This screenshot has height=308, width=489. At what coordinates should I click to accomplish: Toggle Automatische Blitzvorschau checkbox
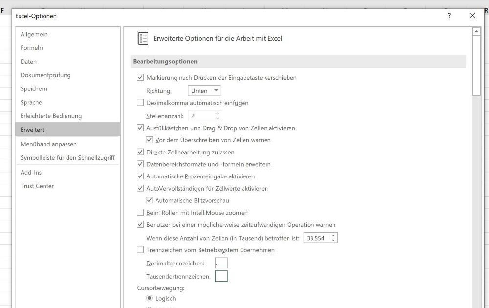pyautogui.click(x=149, y=200)
